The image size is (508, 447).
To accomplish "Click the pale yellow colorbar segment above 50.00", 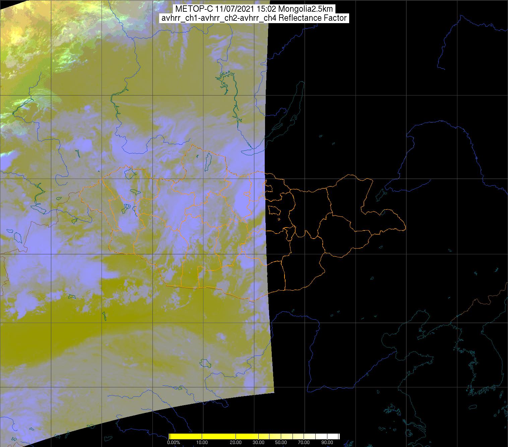I will [287, 436].
